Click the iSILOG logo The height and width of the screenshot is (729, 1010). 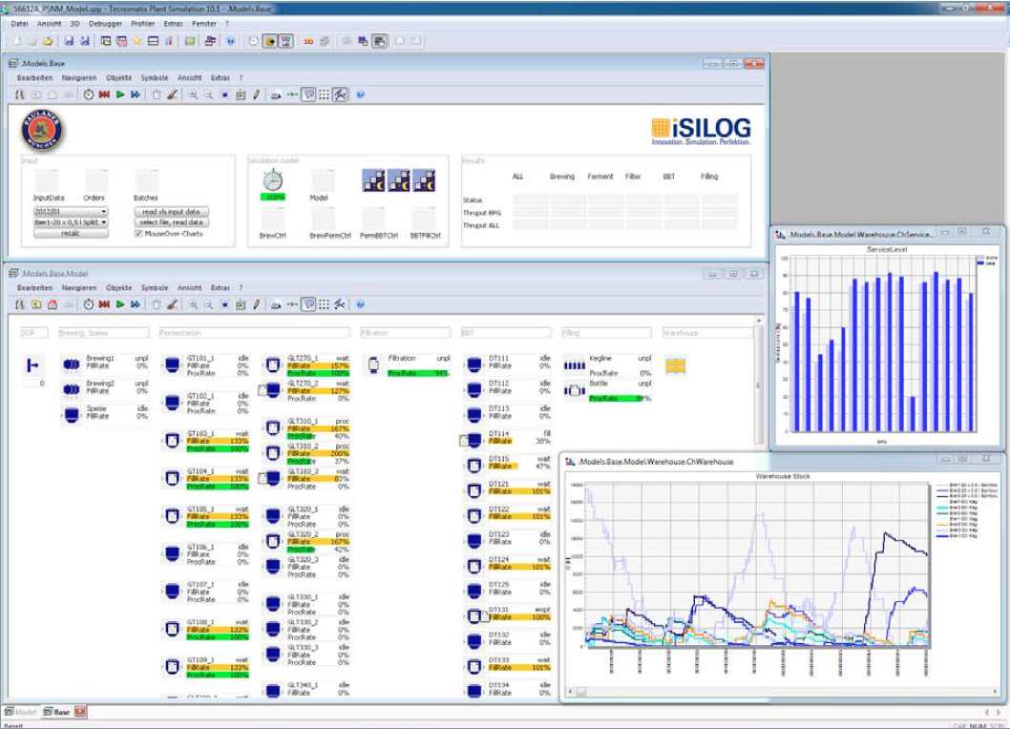pos(701,131)
